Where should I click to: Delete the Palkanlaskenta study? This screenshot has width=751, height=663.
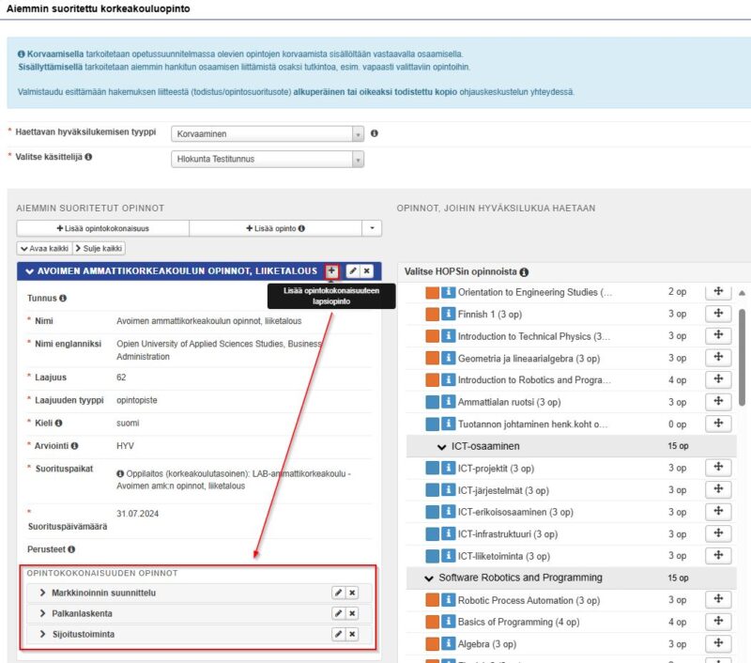click(x=352, y=613)
